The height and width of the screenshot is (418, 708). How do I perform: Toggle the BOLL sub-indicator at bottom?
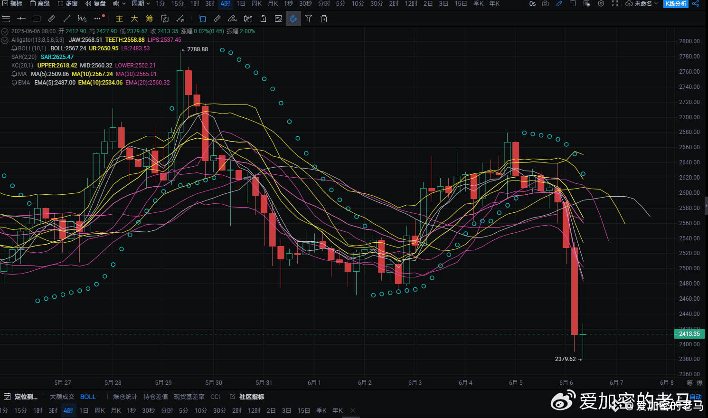tap(88, 397)
